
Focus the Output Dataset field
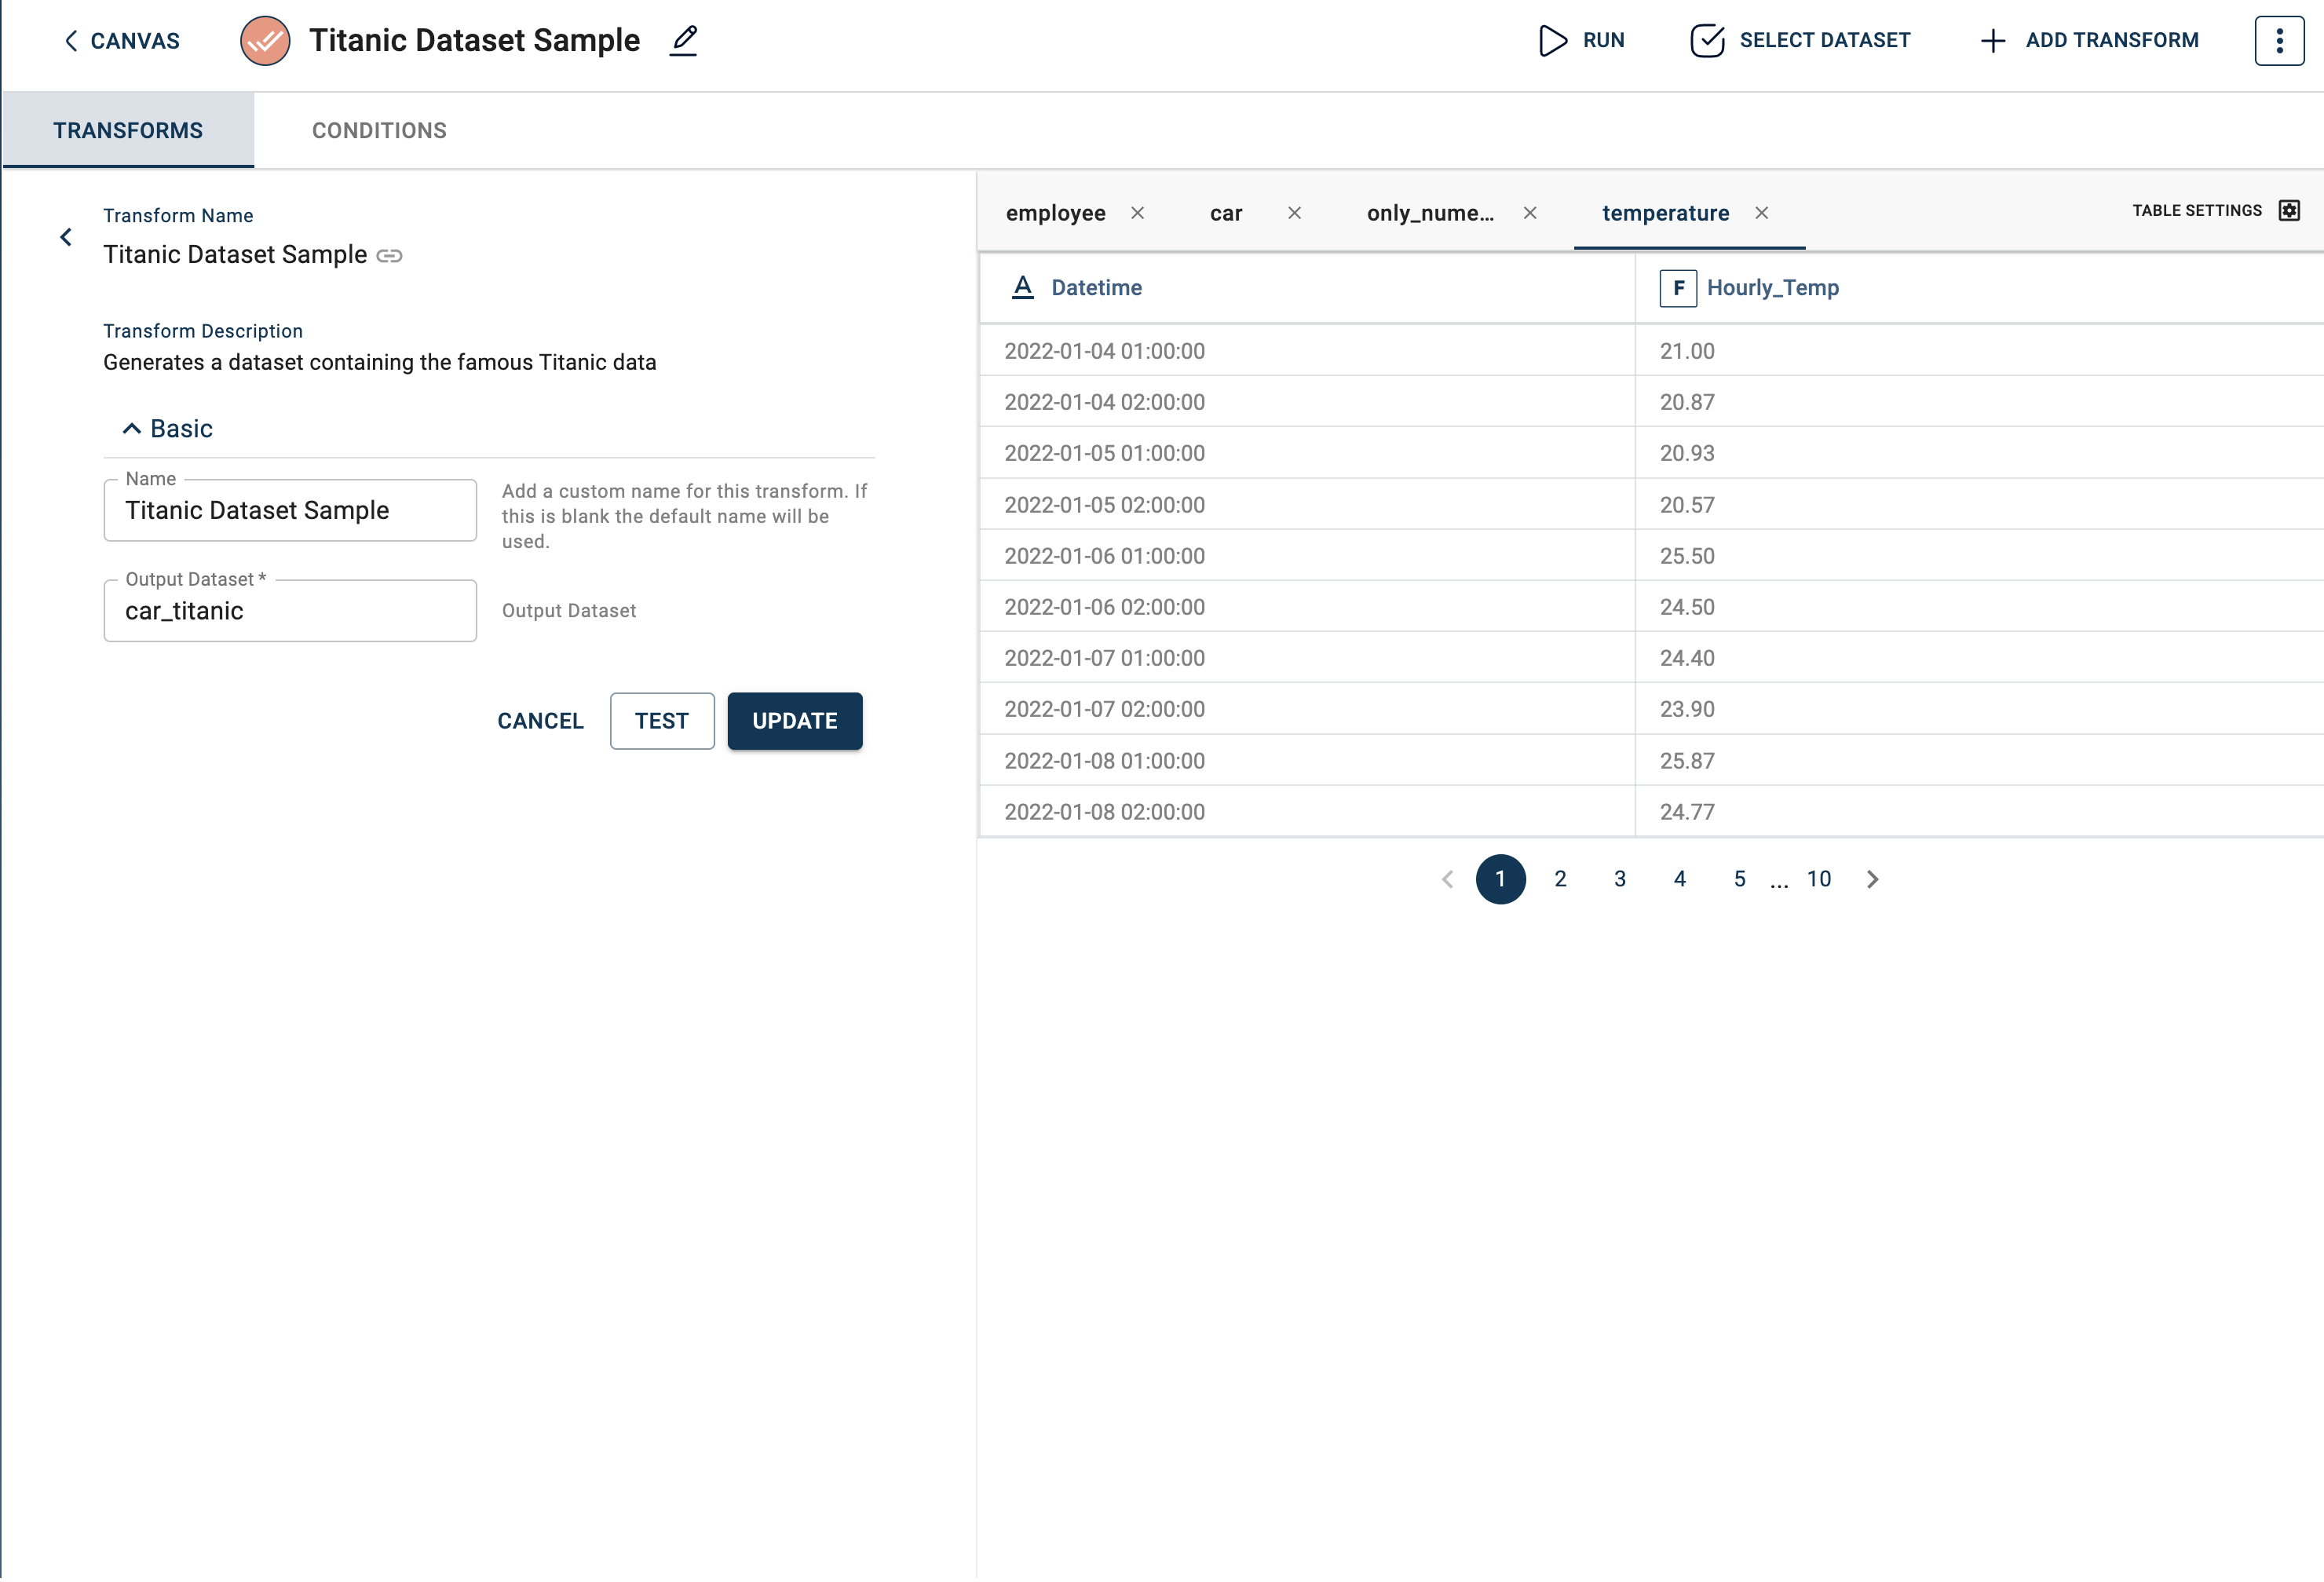coord(290,611)
